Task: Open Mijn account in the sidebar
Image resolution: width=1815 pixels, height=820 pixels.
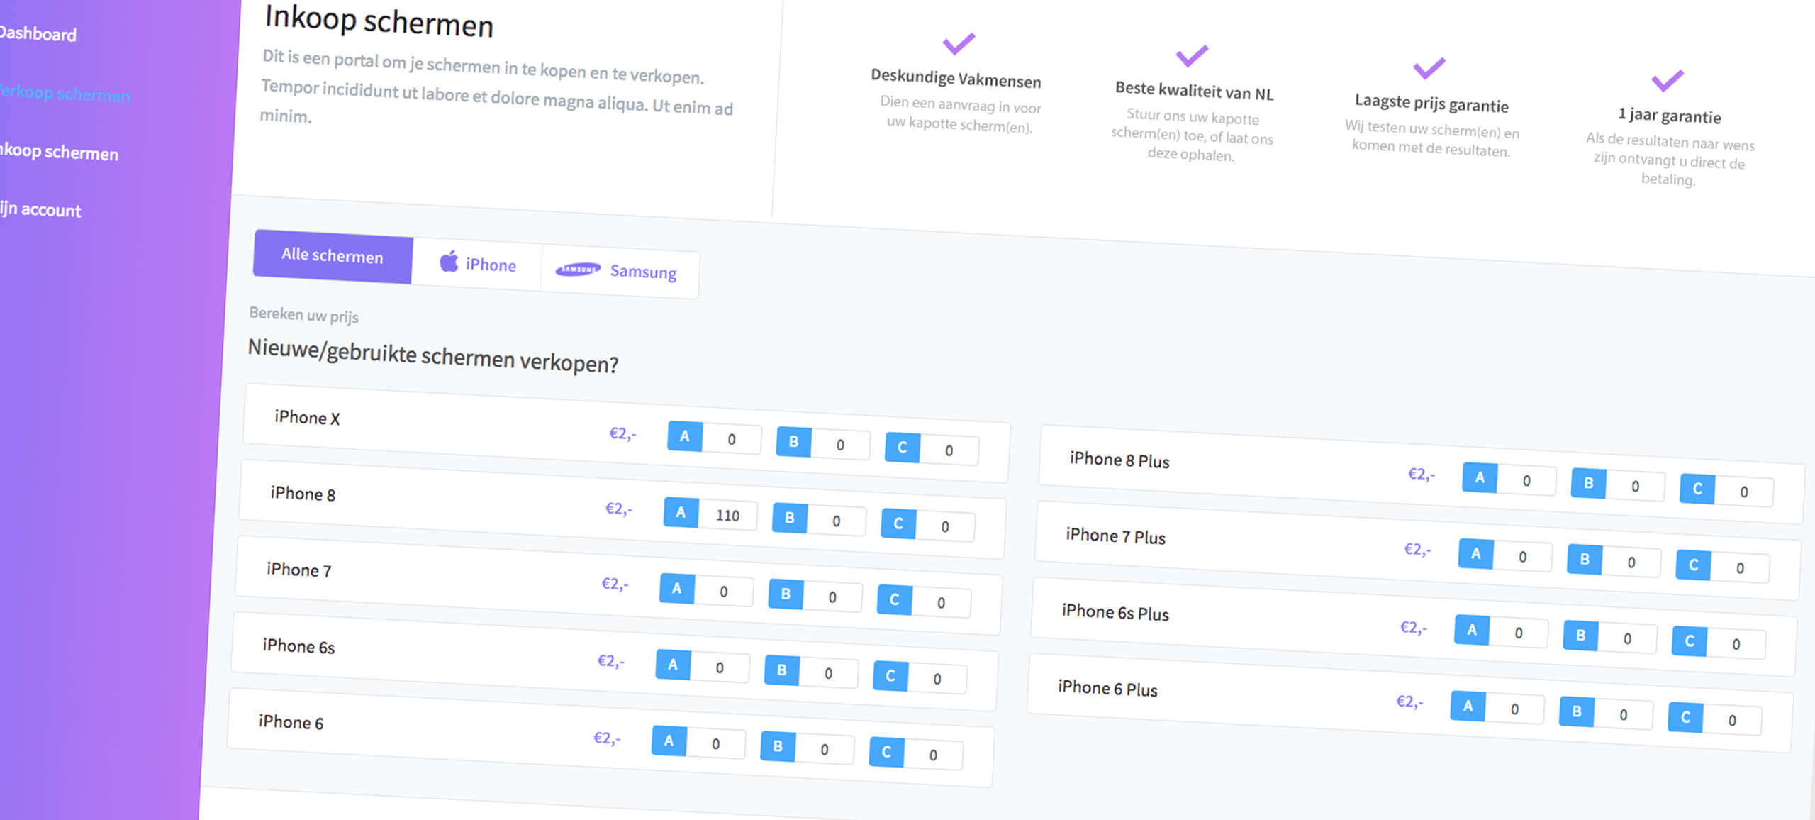Action: pos(40,209)
